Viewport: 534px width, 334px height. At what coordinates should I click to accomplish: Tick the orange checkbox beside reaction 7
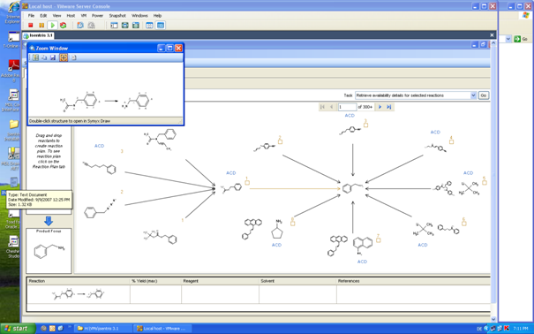(379, 240)
